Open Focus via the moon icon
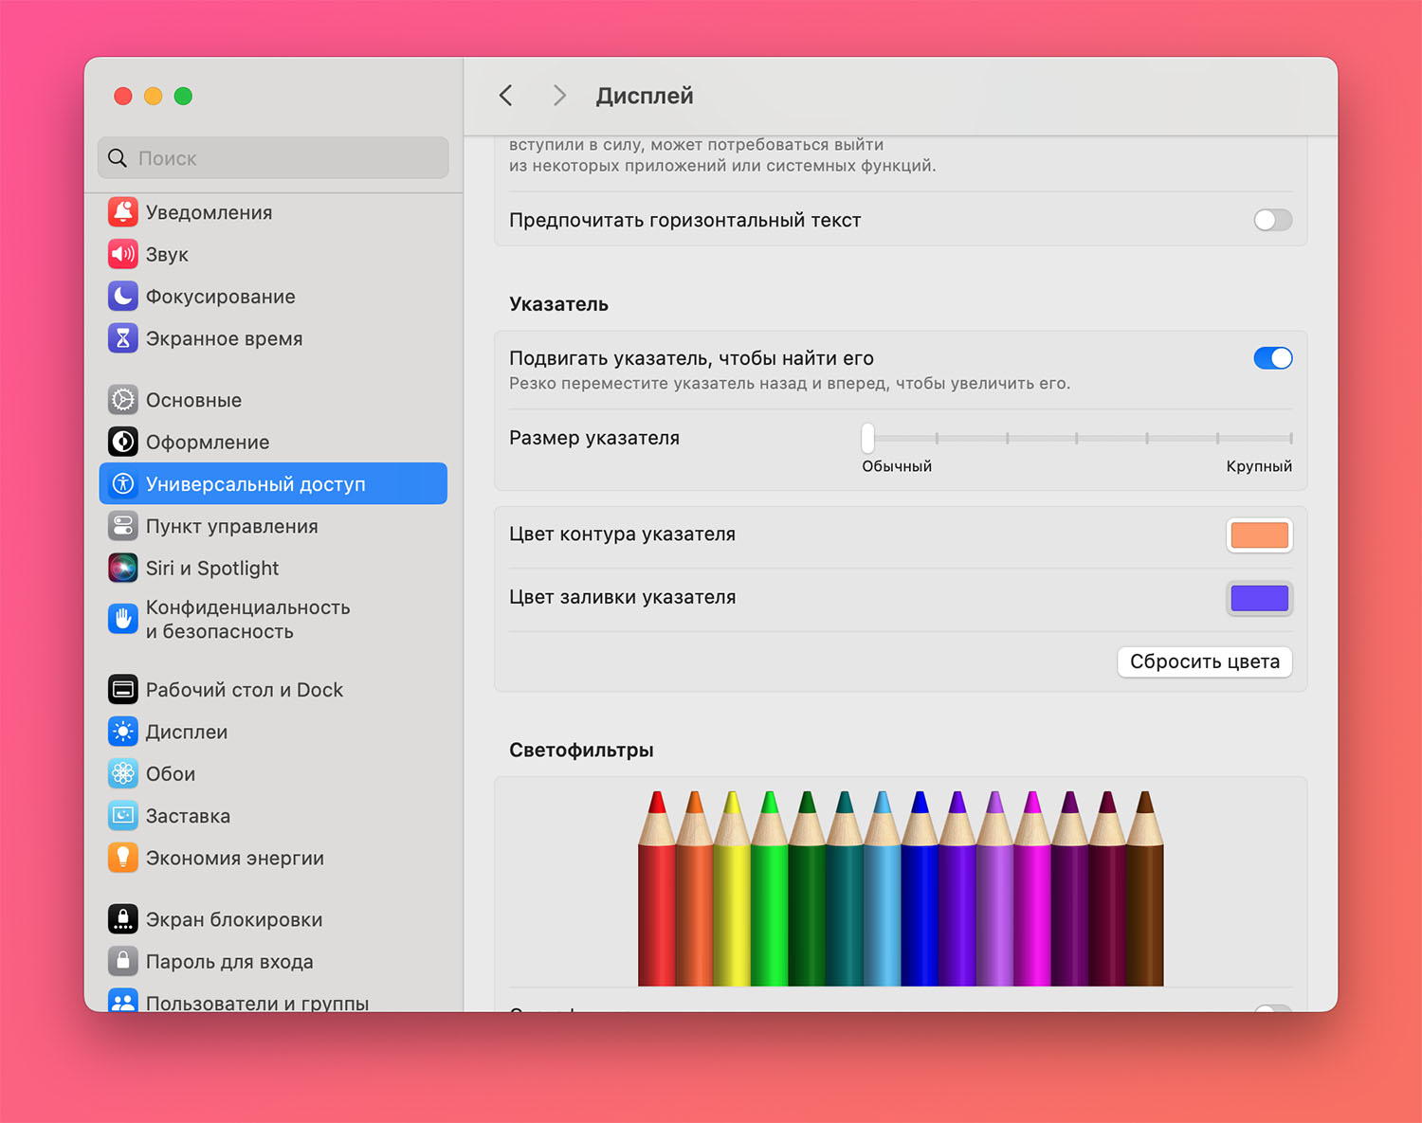 (x=123, y=297)
